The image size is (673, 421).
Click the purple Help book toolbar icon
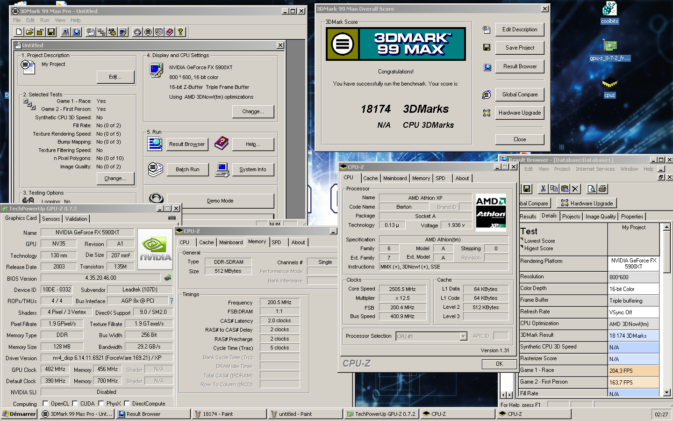(x=170, y=32)
